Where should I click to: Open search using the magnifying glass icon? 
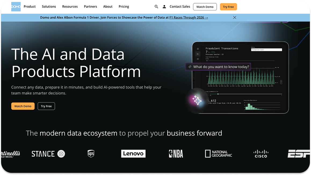tap(156, 6)
